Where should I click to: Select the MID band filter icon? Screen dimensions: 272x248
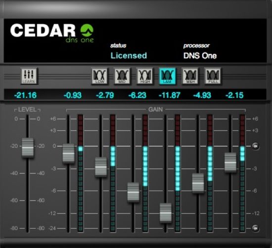[122, 76]
